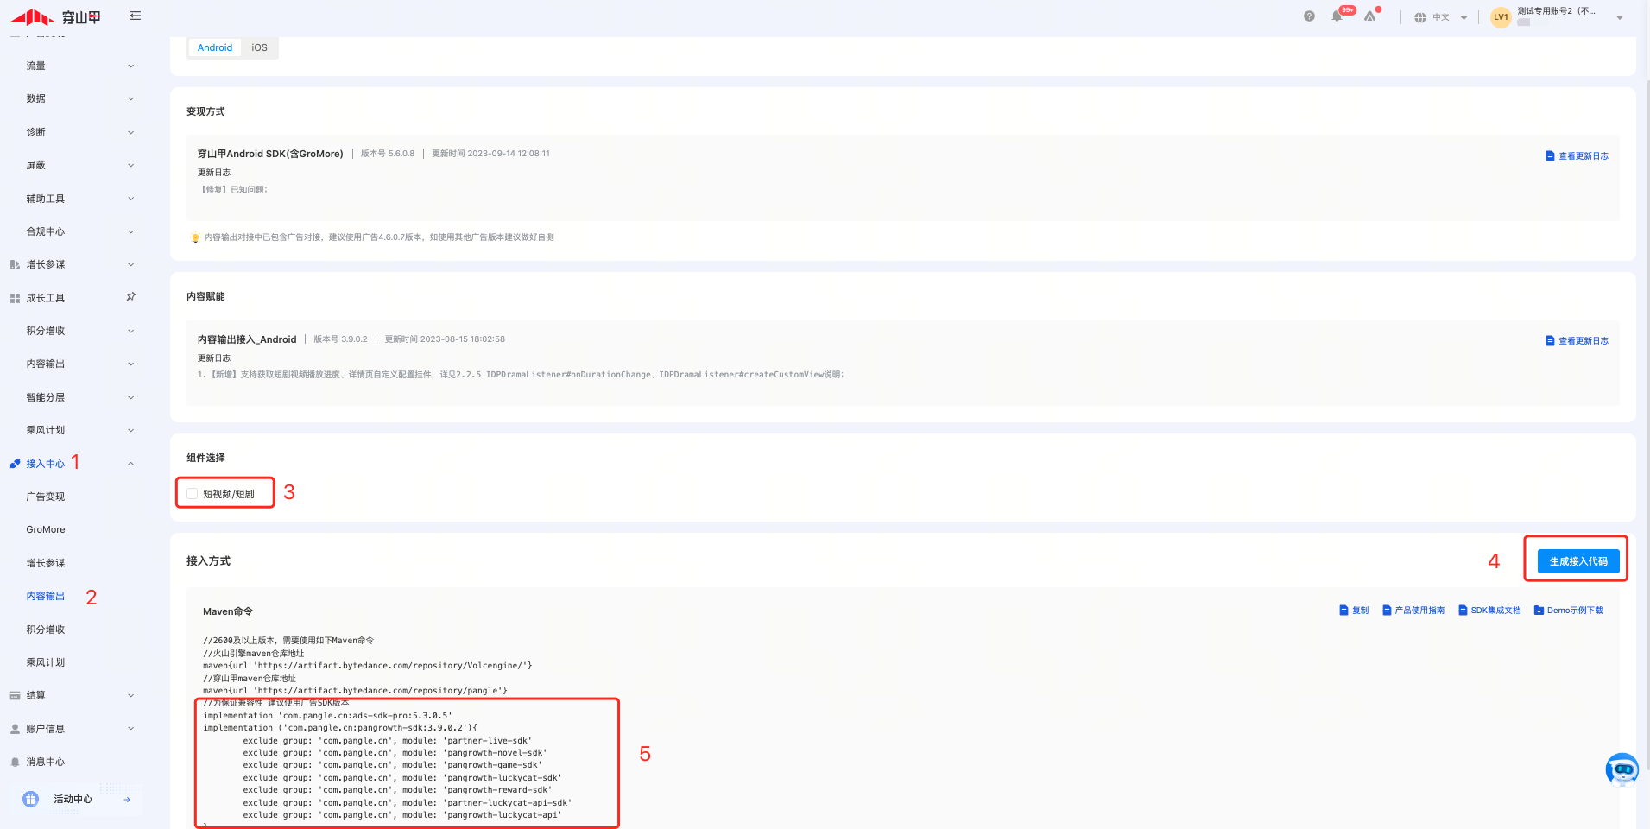Screen dimensions: 1650x829
Task: Click the triangle alert icon in header
Action: pyautogui.click(x=1369, y=16)
